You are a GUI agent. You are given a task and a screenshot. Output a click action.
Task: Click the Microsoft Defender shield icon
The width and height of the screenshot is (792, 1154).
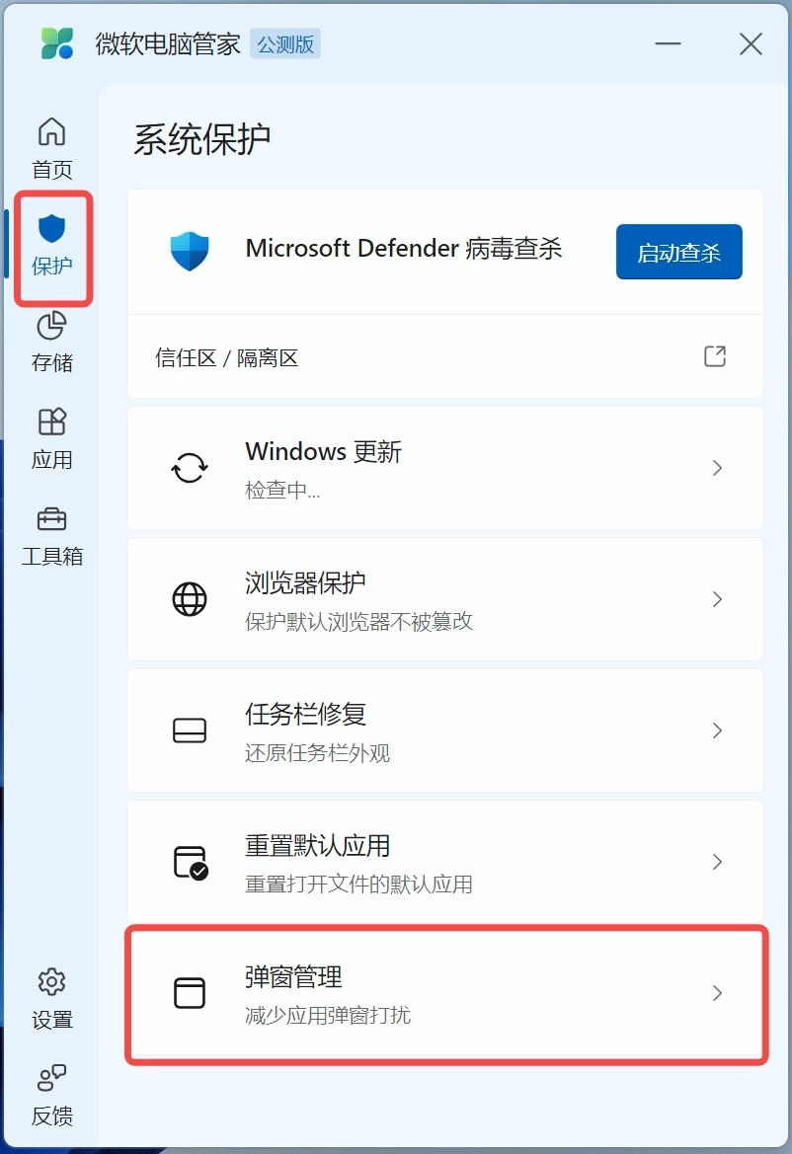(x=190, y=251)
